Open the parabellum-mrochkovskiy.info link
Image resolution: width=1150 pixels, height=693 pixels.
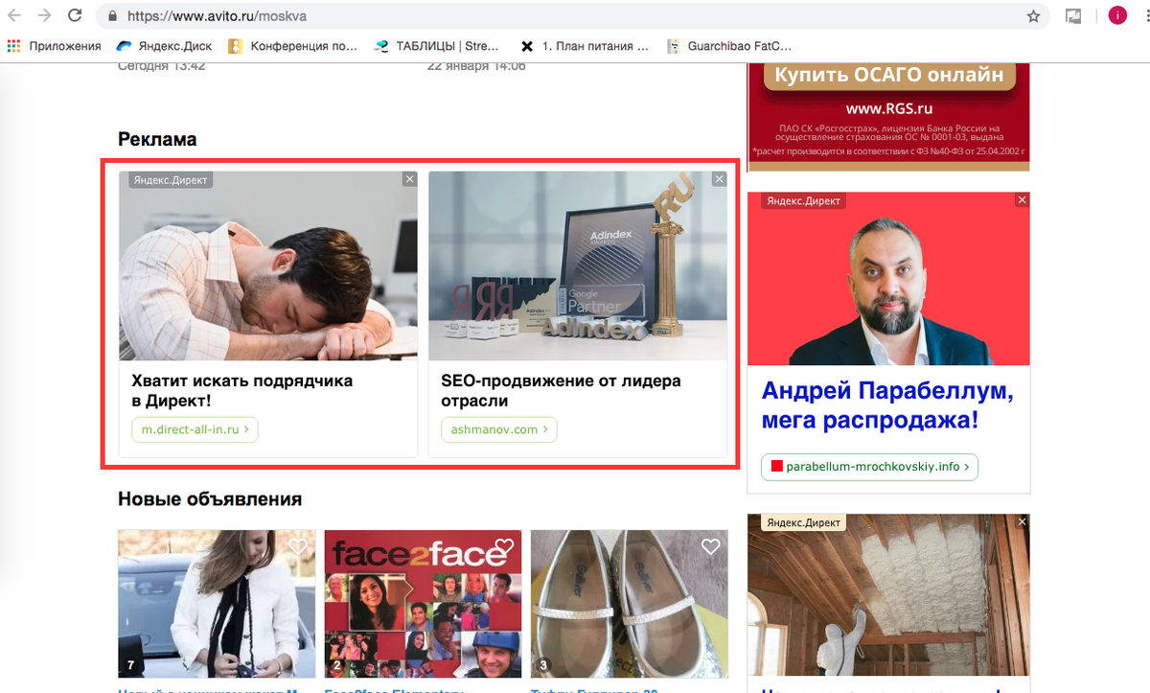(869, 467)
